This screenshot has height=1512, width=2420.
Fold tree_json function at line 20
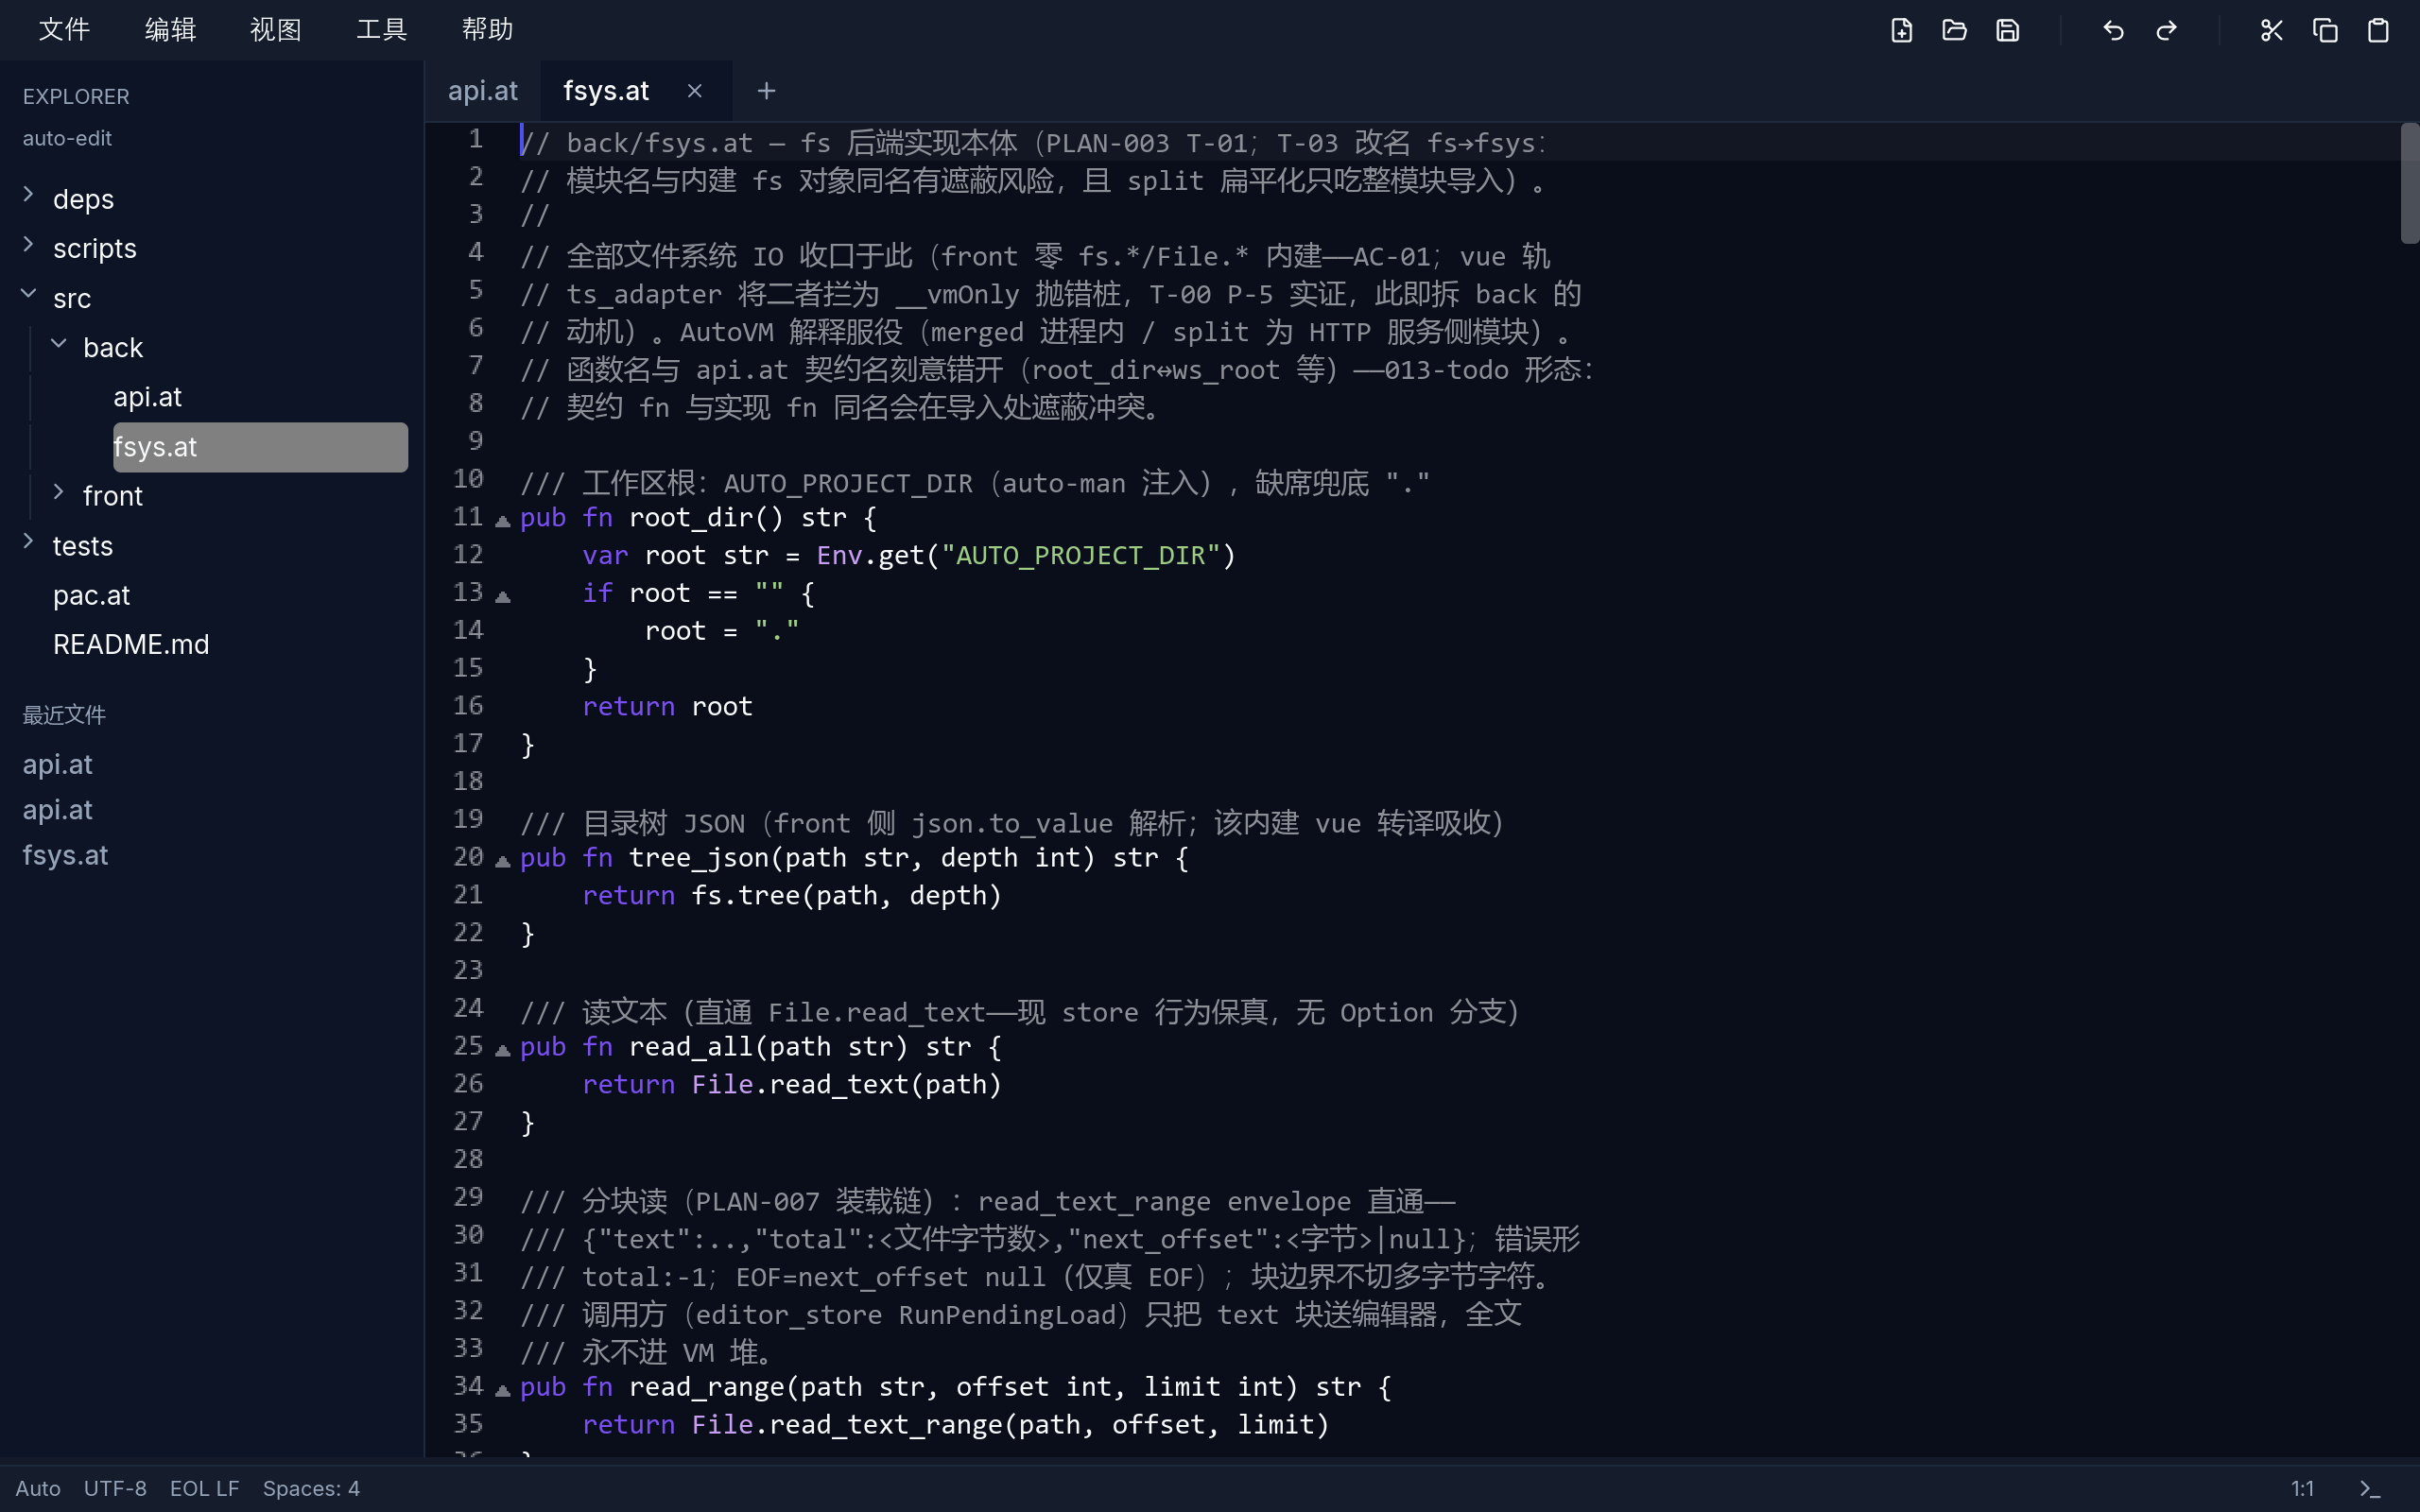pos(503,860)
